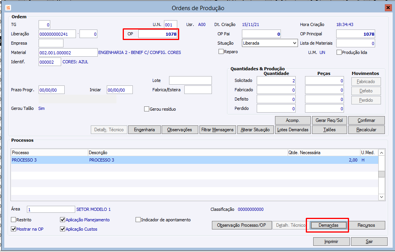Click the OP number field
395x252 pixels.
[x=158, y=34]
